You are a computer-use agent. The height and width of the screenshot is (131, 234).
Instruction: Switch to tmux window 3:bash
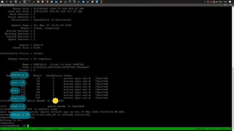click(x=54, y=128)
